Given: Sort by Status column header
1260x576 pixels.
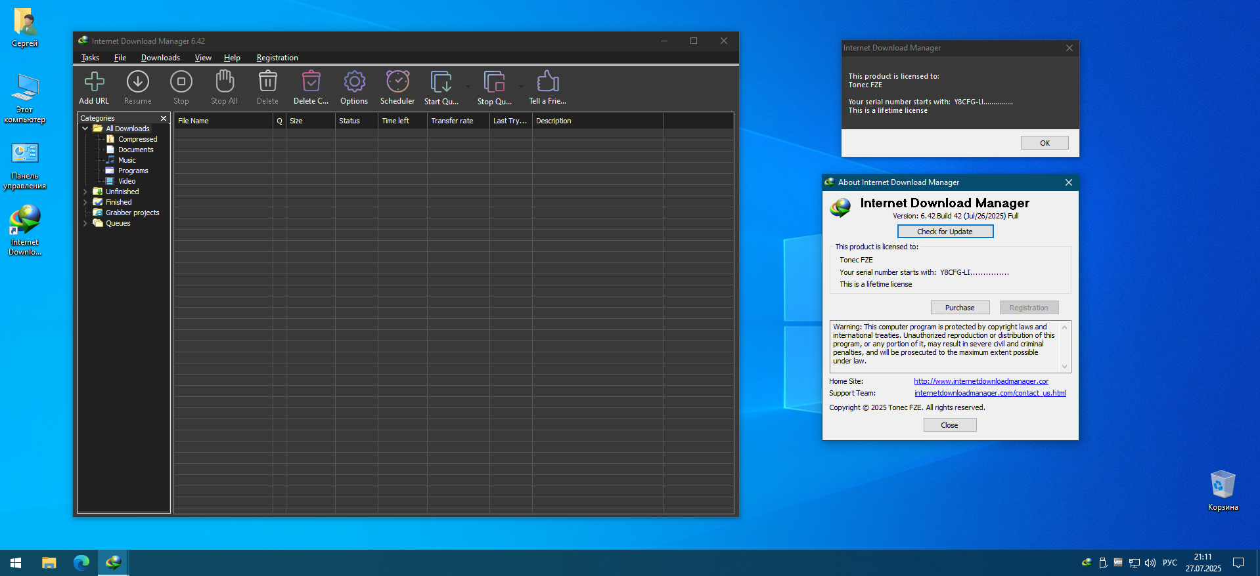Looking at the screenshot, I should click(x=357, y=121).
